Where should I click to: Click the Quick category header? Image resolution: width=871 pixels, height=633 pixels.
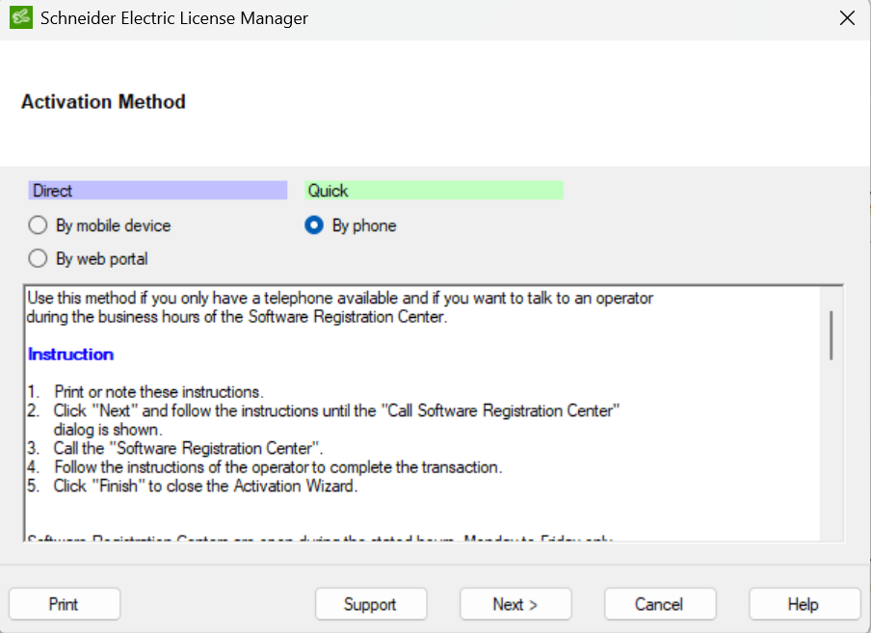click(434, 191)
